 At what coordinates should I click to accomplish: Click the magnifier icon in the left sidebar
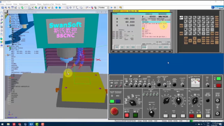pyautogui.click(x=1, y=34)
